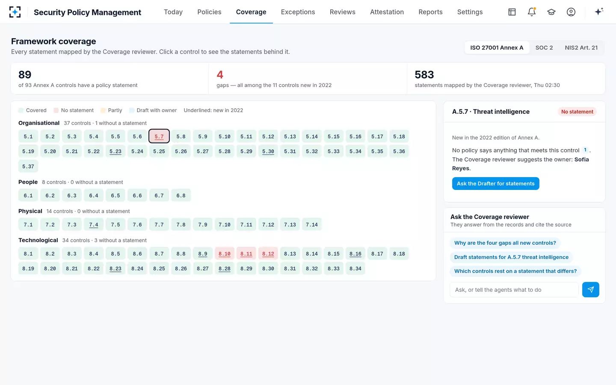Click the No statement status badge
616x385 pixels.
tap(577, 112)
